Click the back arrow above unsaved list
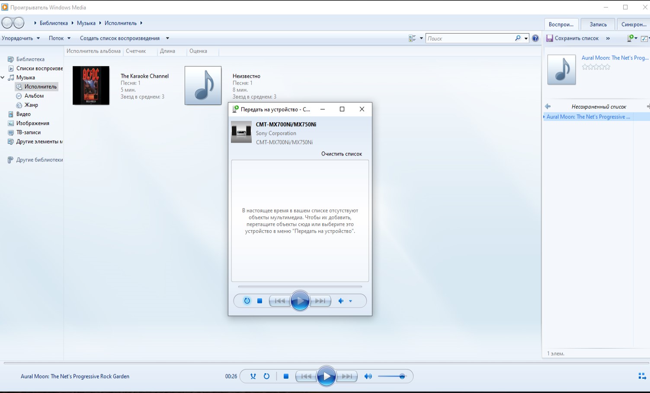 pyautogui.click(x=548, y=106)
